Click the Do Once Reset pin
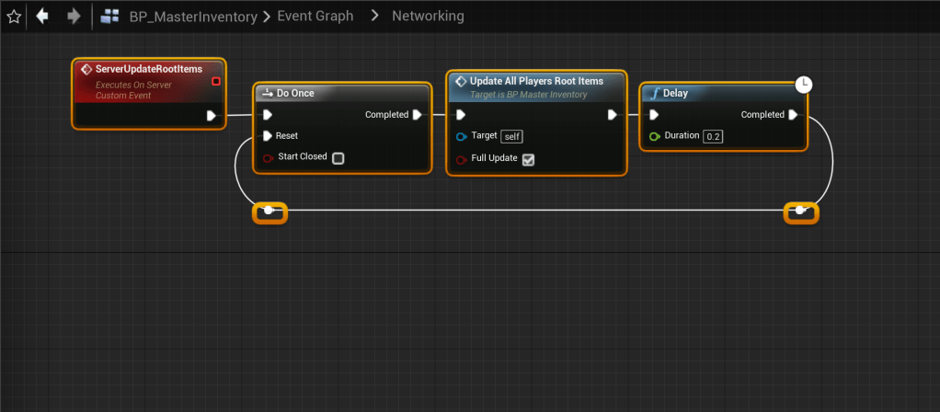940x412 pixels. 268,136
